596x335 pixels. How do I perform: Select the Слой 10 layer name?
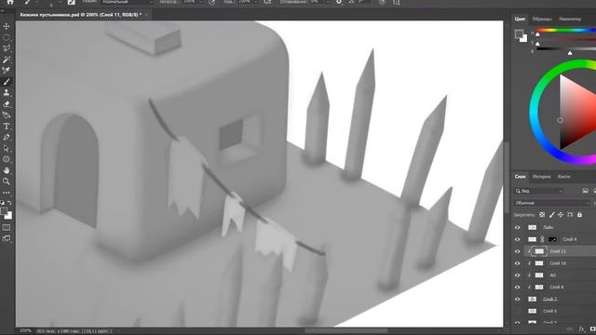click(x=558, y=263)
